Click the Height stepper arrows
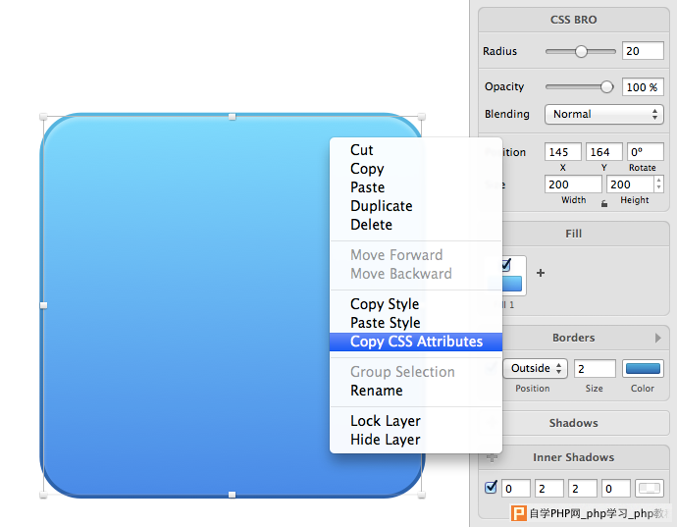 (658, 184)
